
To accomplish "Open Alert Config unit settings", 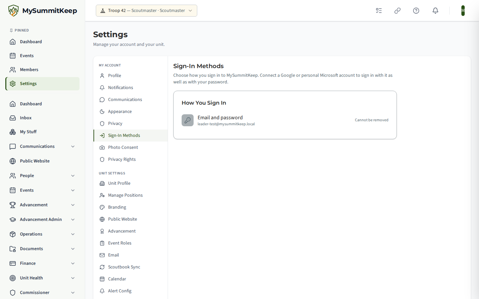I will pyautogui.click(x=130, y=291).
